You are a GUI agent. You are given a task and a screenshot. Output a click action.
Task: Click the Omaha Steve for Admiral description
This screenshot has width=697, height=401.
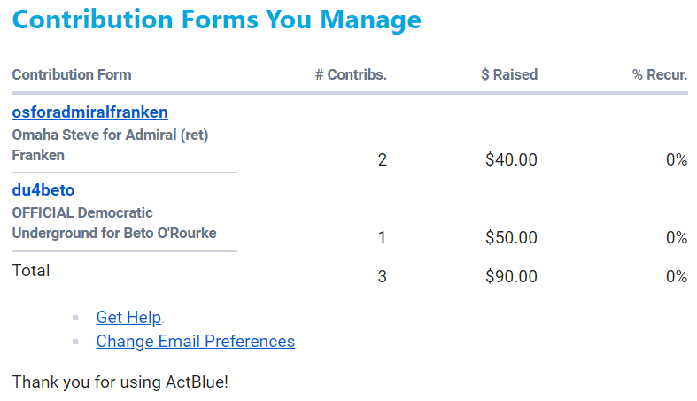pos(110,145)
